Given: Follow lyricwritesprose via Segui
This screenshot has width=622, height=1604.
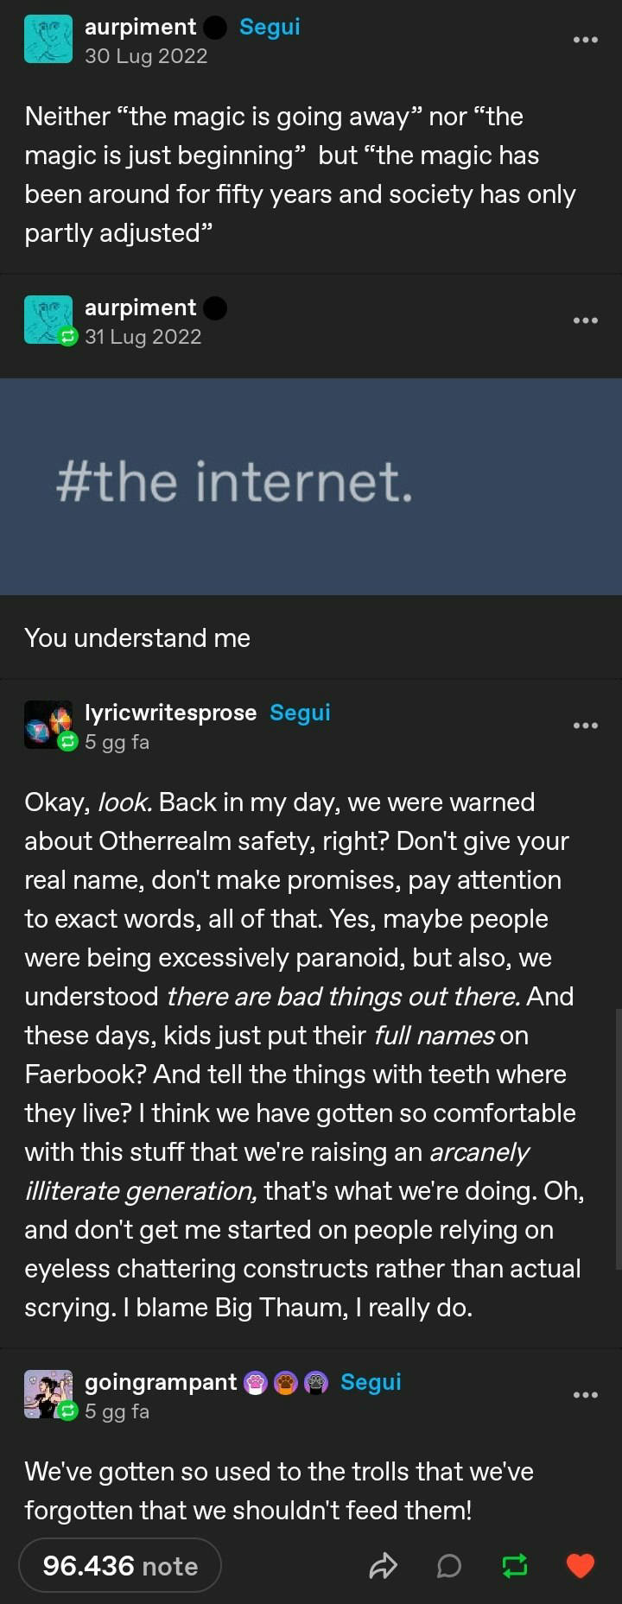Looking at the screenshot, I should coord(300,713).
